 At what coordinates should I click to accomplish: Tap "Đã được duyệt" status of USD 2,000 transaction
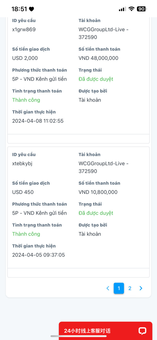click(x=96, y=79)
